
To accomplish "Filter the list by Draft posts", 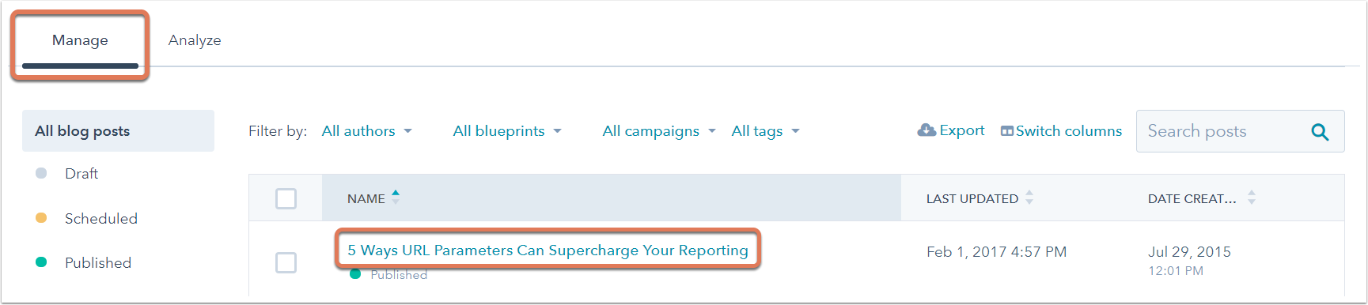I will click(81, 173).
